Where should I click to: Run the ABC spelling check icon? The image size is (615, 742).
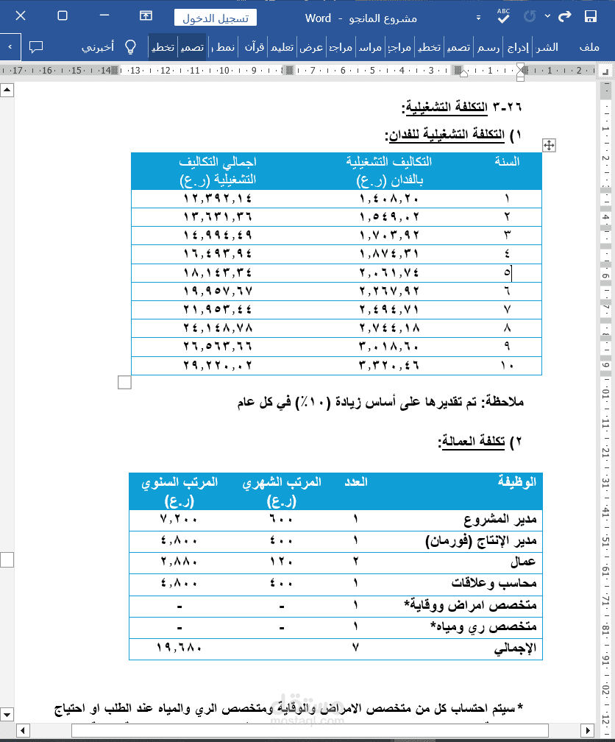point(503,16)
